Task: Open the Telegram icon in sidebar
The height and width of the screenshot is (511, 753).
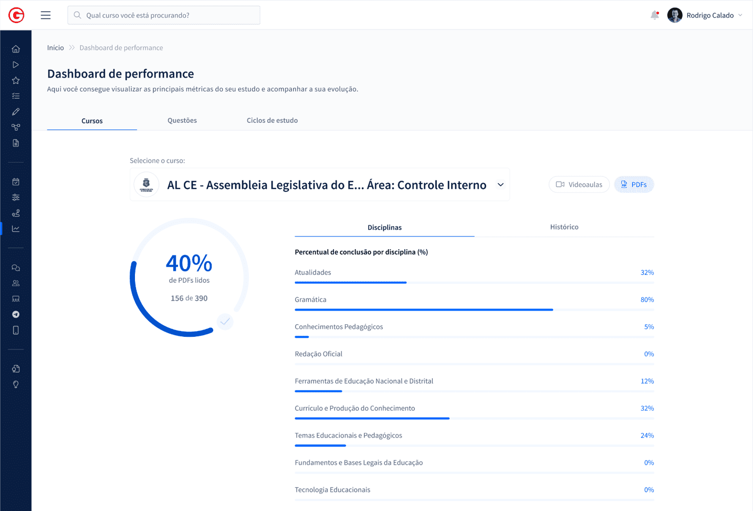Action: [x=16, y=315]
